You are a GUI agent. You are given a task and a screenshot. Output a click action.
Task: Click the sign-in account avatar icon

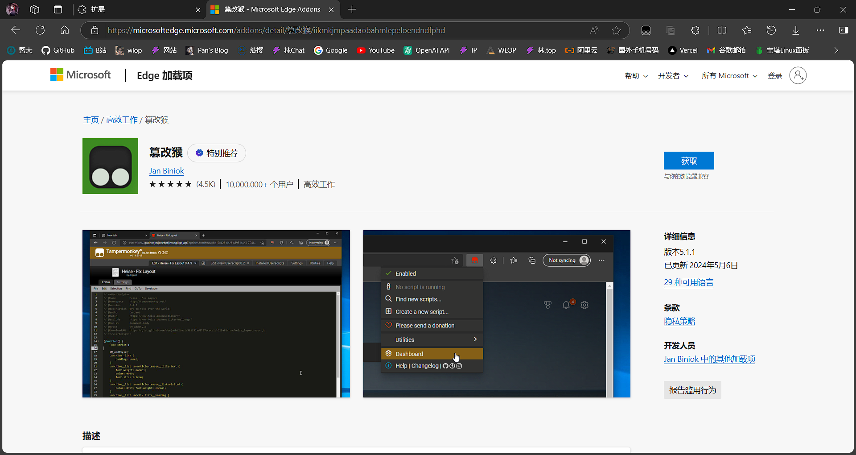pos(798,75)
